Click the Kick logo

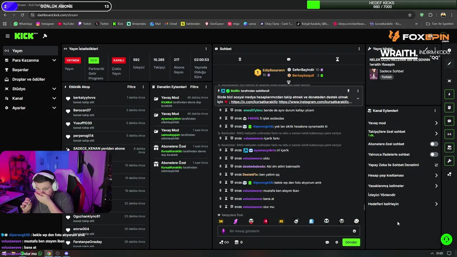26,36
